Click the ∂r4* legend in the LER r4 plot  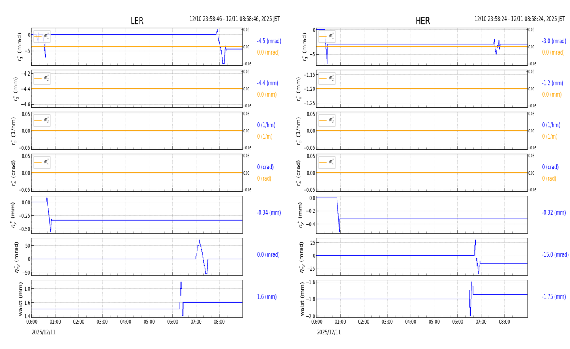(42, 162)
